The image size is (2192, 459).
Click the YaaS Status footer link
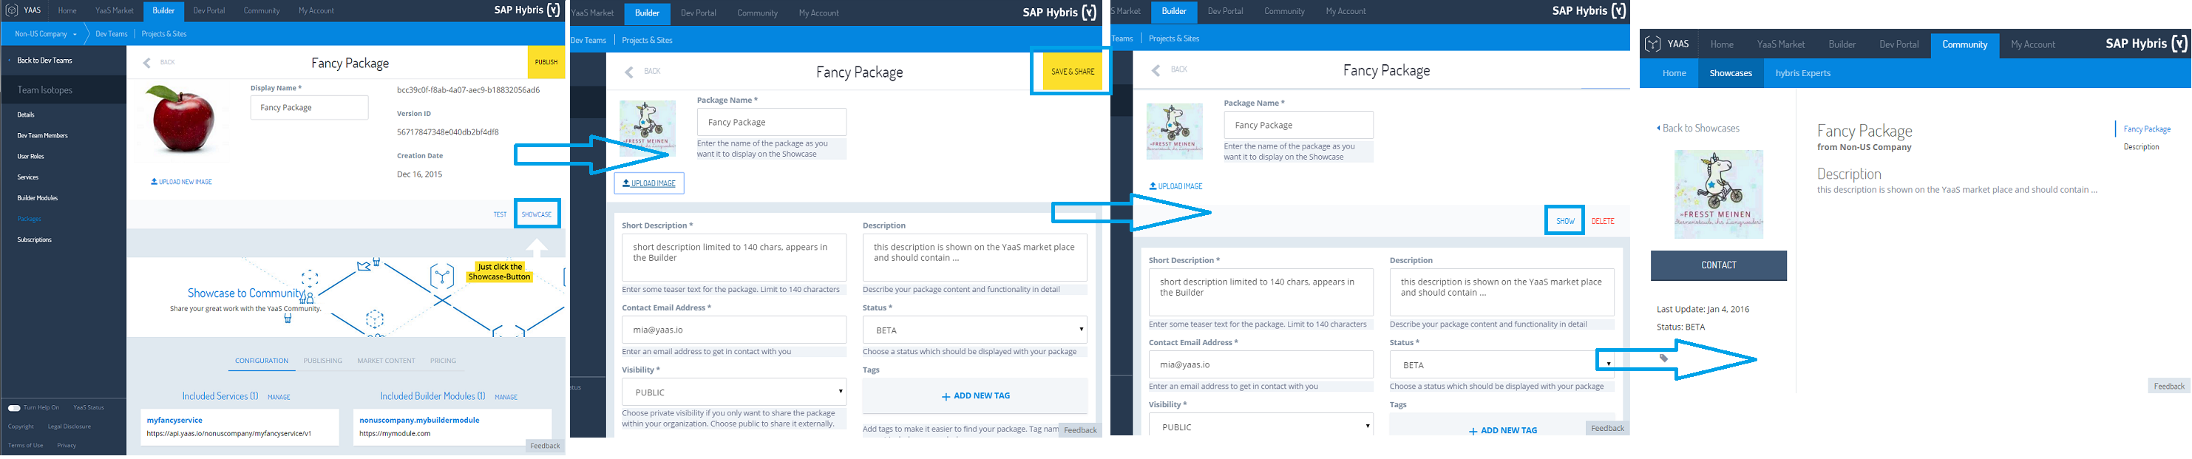point(89,408)
